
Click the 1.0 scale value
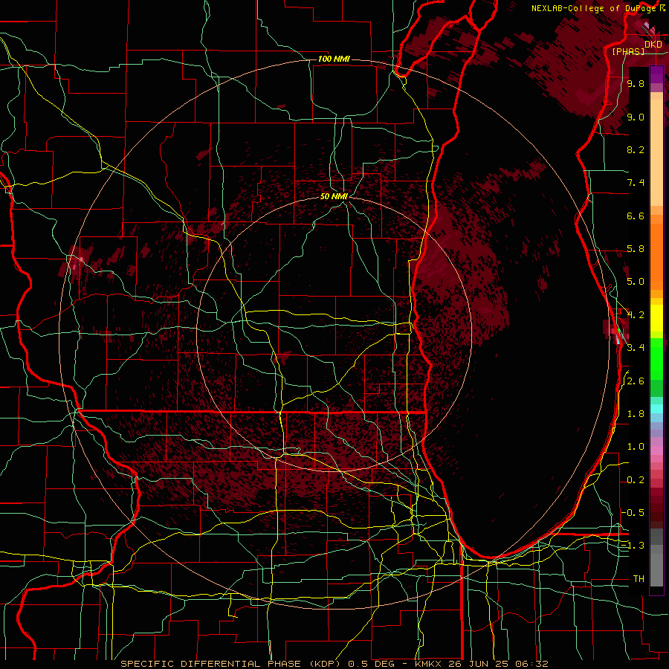636,447
